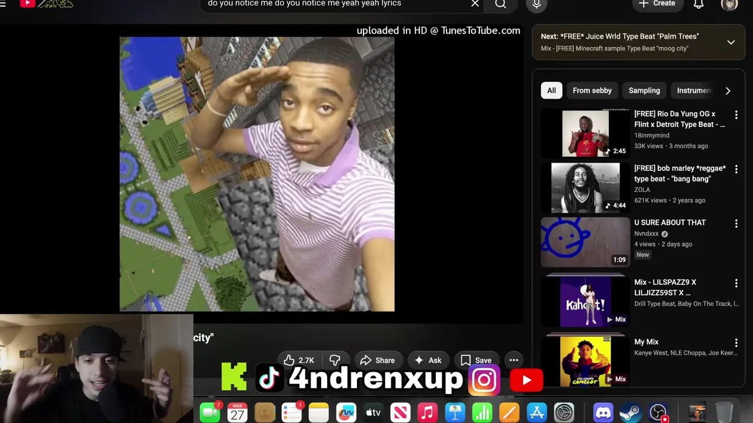Open options for bob marley reggae video
This screenshot has height=423, width=753.
click(736, 169)
